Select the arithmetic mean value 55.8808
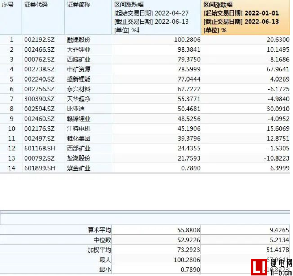Screen dimensions: 293x276 (189, 230)
